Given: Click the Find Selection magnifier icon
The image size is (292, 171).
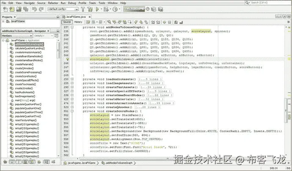Looking at the screenshot, I should coord(109,22).
